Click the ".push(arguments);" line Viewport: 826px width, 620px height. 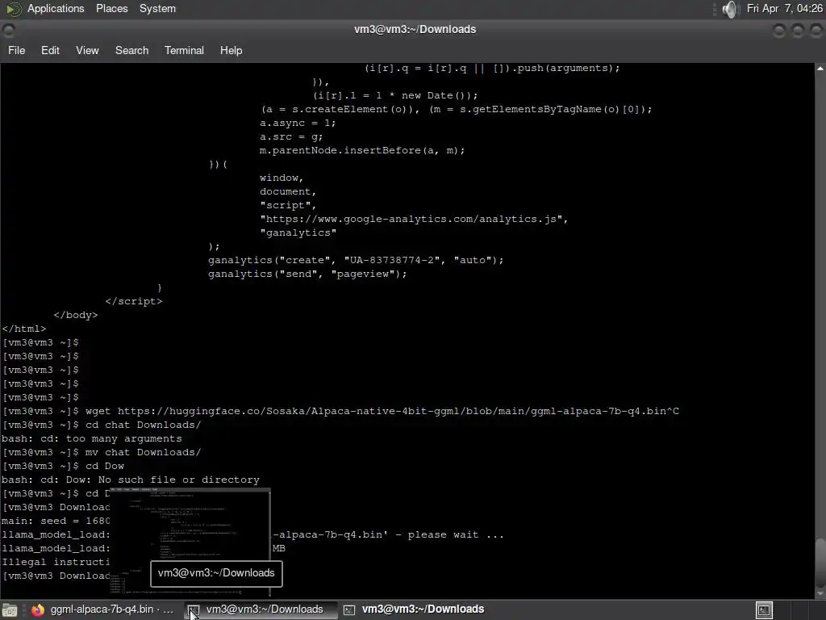pos(492,68)
